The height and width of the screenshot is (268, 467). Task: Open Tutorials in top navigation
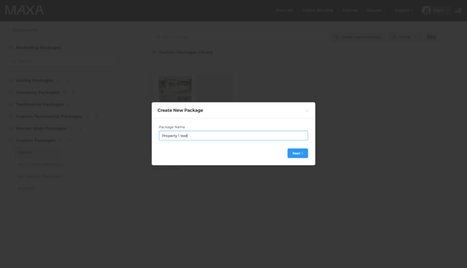[350, 10]
